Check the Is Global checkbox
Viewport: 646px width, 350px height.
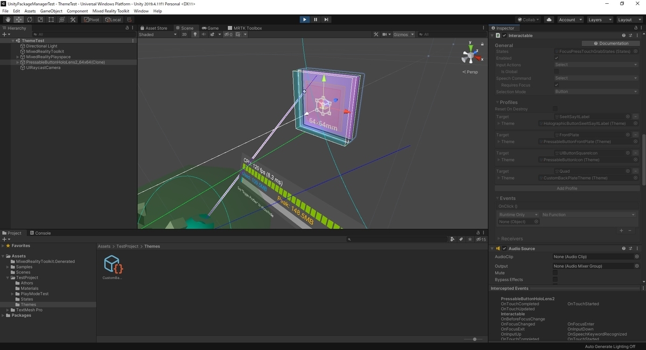tap(556, 72)
